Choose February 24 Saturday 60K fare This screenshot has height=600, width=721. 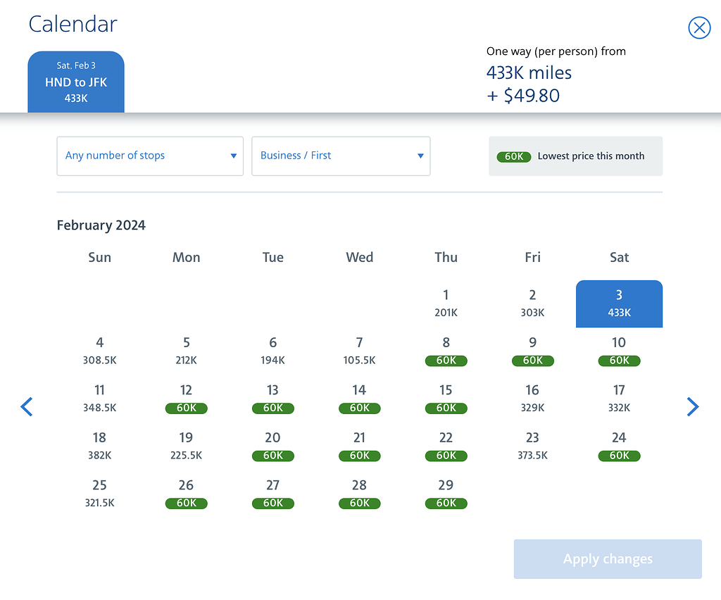[619, 446]
